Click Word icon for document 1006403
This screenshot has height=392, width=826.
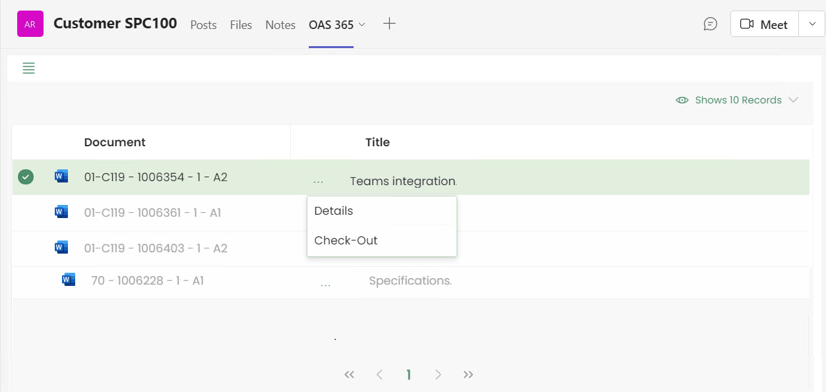point(61,248)
